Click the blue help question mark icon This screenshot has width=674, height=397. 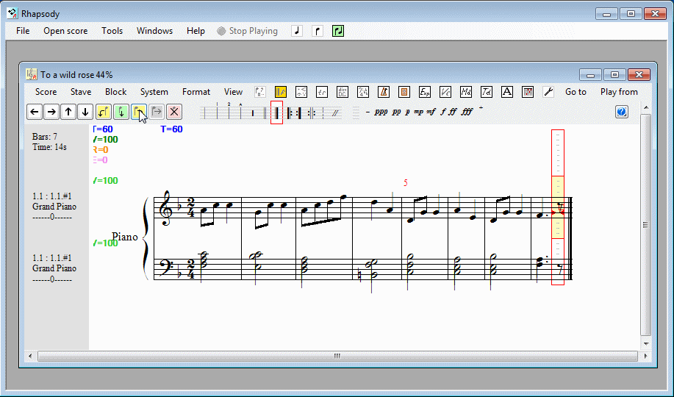[x=622, y=112]
